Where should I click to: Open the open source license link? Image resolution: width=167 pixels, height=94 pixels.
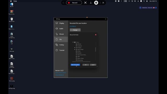pos(61,73)
